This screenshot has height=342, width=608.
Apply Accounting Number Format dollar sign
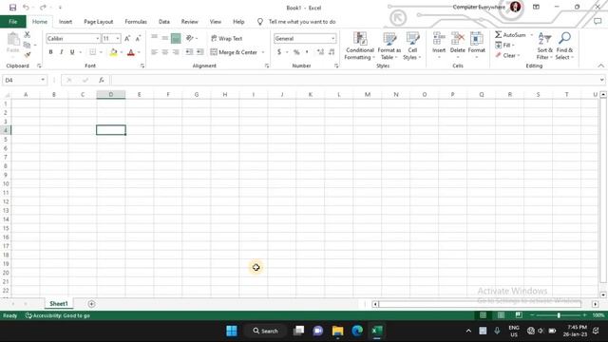(279, 52)
